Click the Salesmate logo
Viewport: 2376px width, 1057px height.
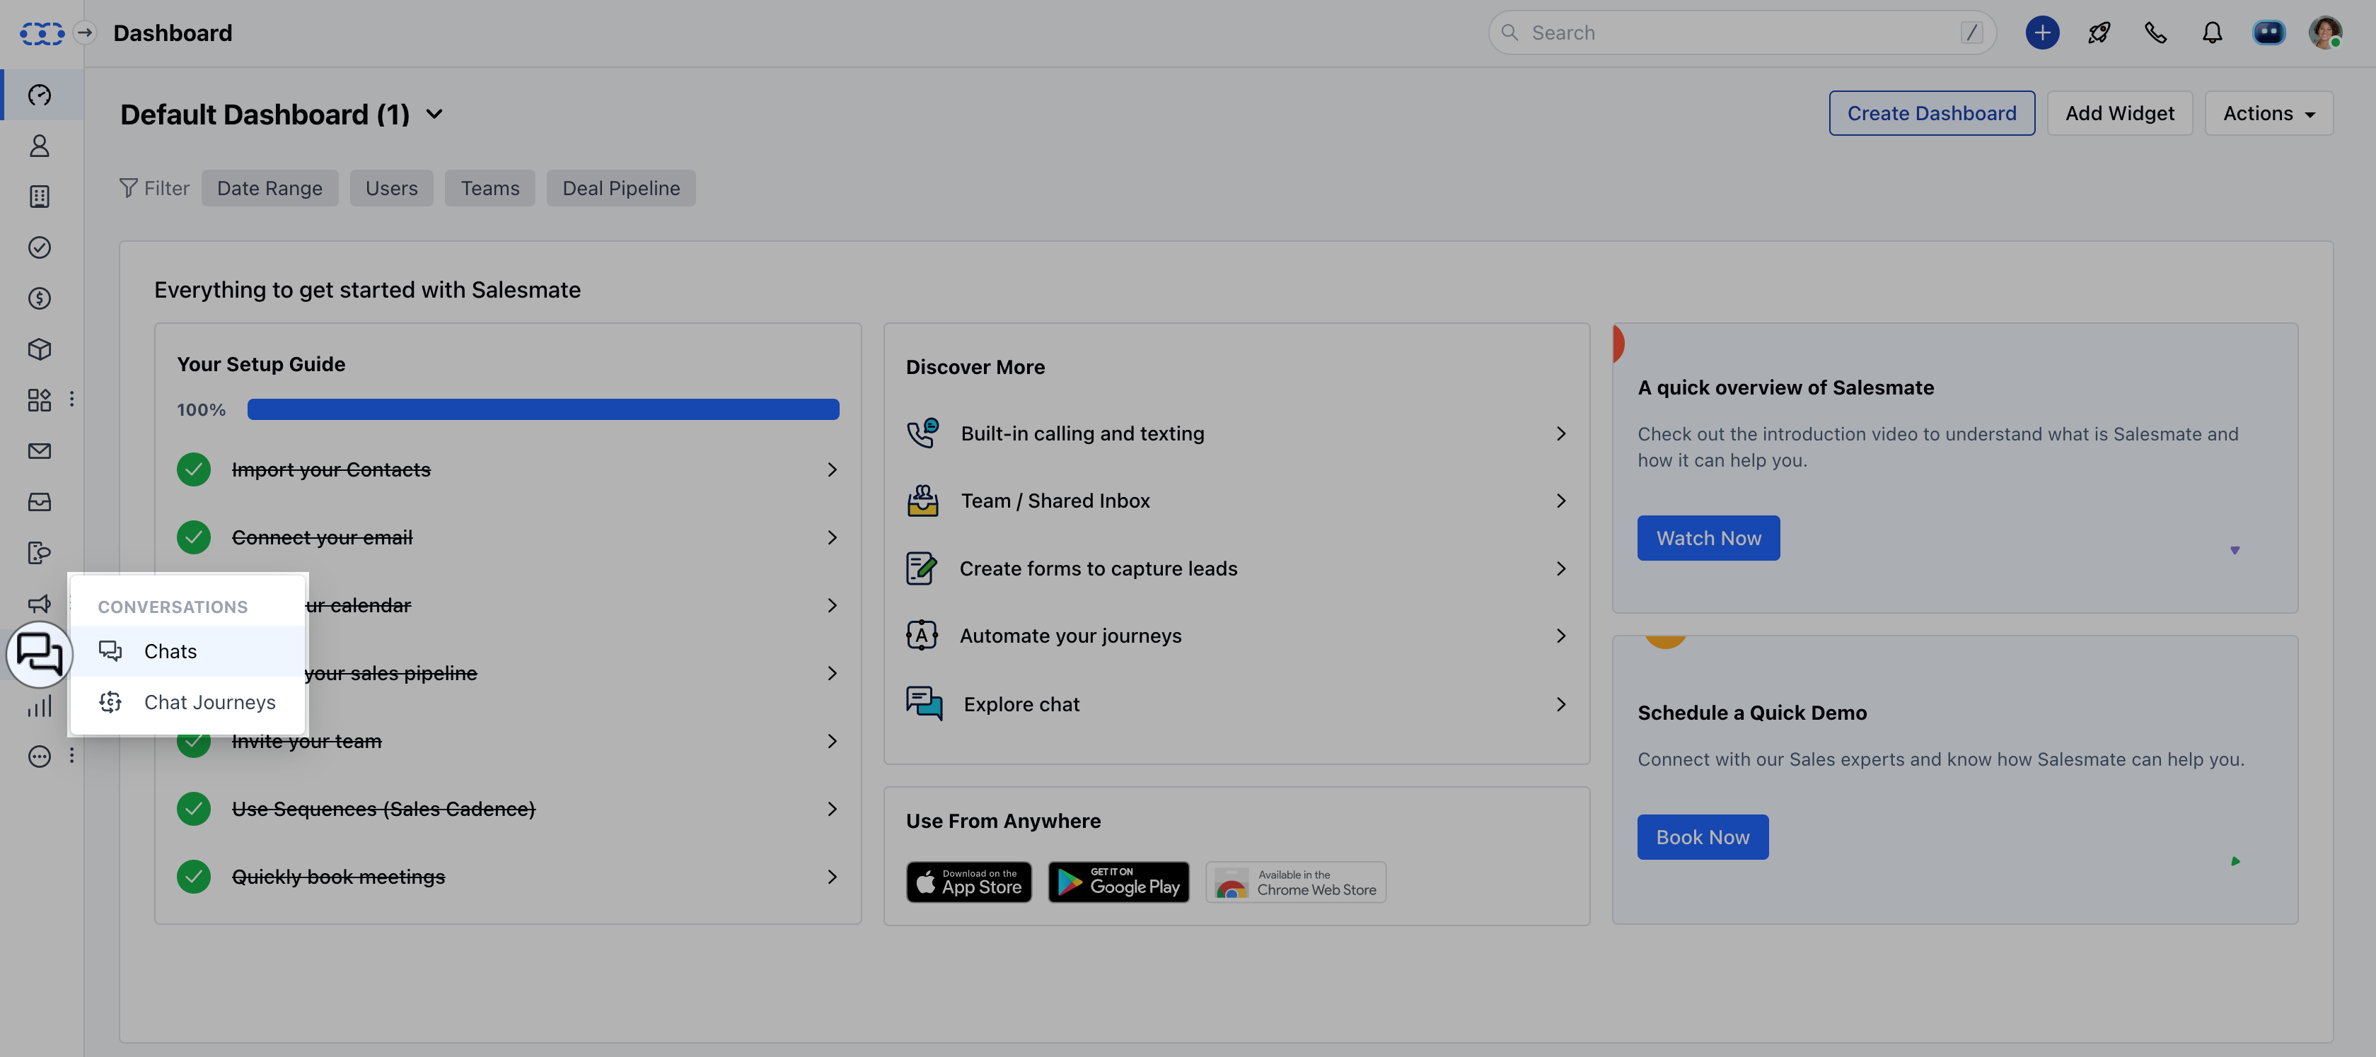point(42,33)
